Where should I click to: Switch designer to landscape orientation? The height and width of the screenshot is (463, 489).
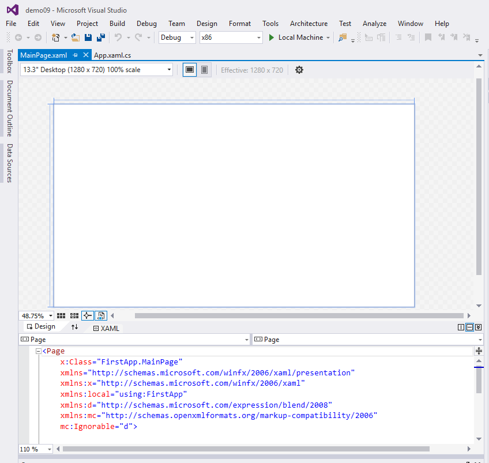pyautogui.click(x=189, y=70)
